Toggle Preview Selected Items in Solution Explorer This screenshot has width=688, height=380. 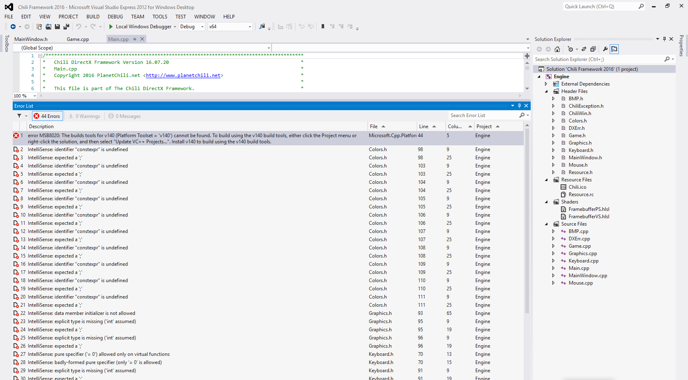click(x=614, y=49)
